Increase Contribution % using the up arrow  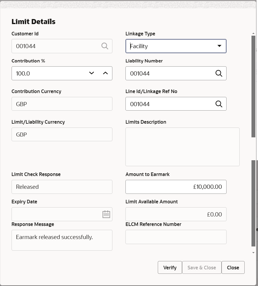tap(105, 73)
